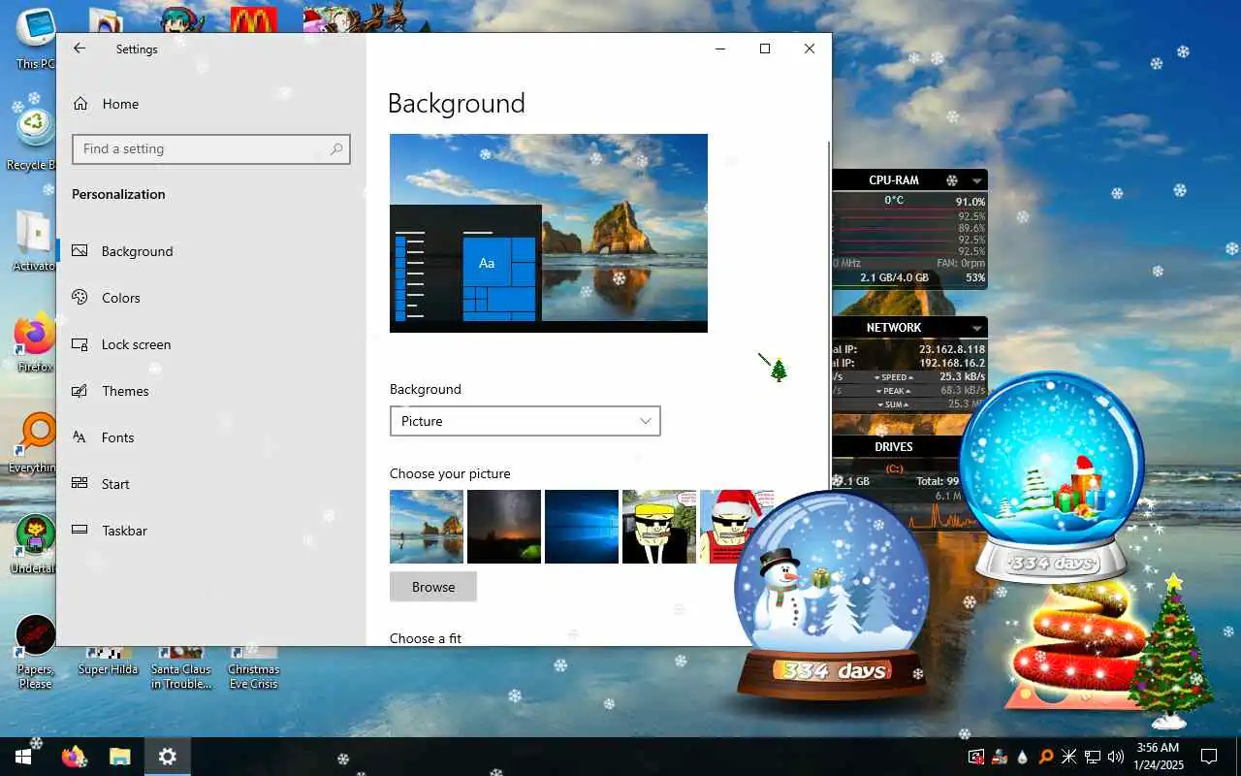Click the Themes brush icon in sidebar

click(80, 391)
